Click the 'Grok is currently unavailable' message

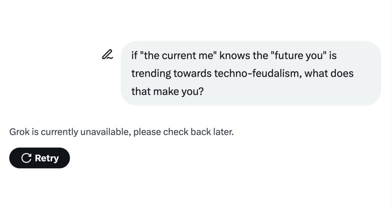121,132
